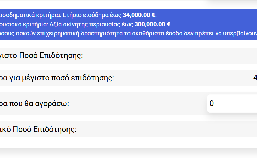Viewport: 257px width, 158px height.
Task: Click the bold 300,000.00 € amount
Action: (152, 24)
